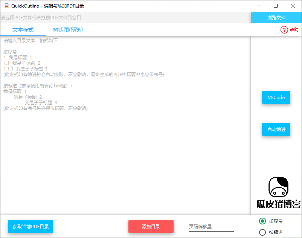Click the 自动缩进 button
Image resolution: width=302 pixels, height=238 pixels.
pyautogui.click(x=276, y=130)
